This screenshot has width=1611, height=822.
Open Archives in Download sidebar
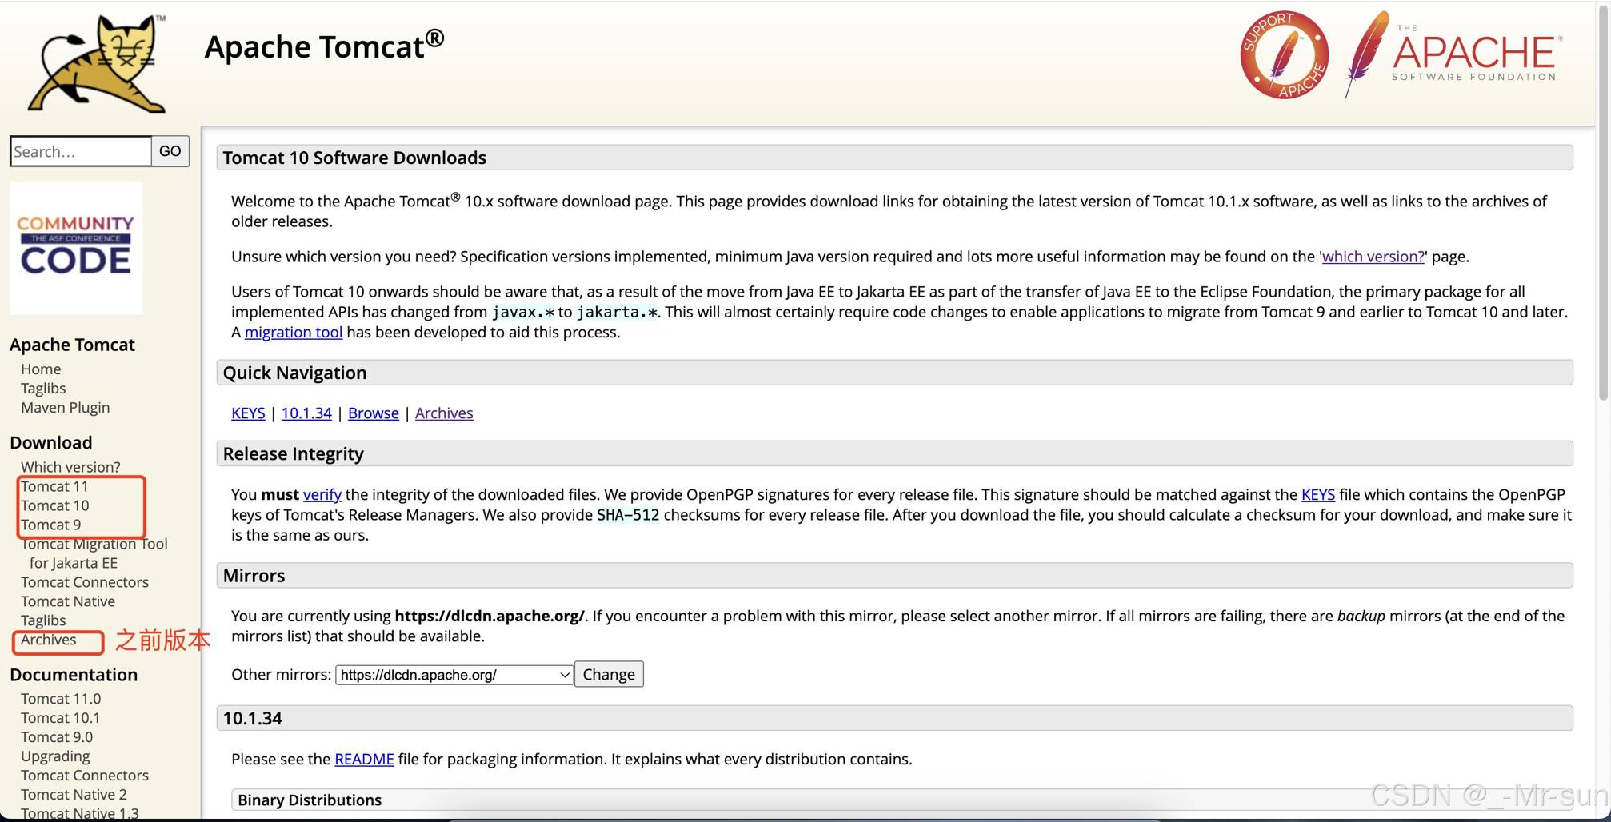(49, 639)
